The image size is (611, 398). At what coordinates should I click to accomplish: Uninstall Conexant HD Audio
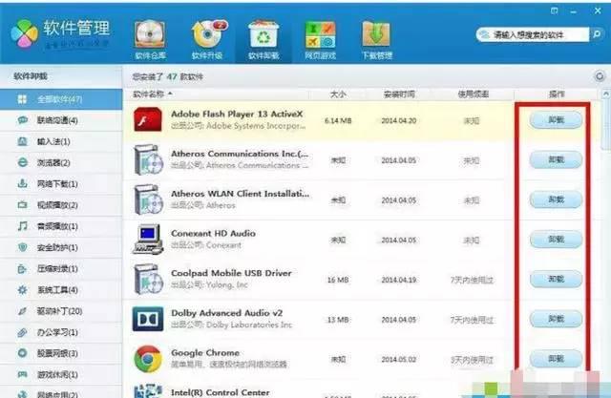(x=556, y=240)
